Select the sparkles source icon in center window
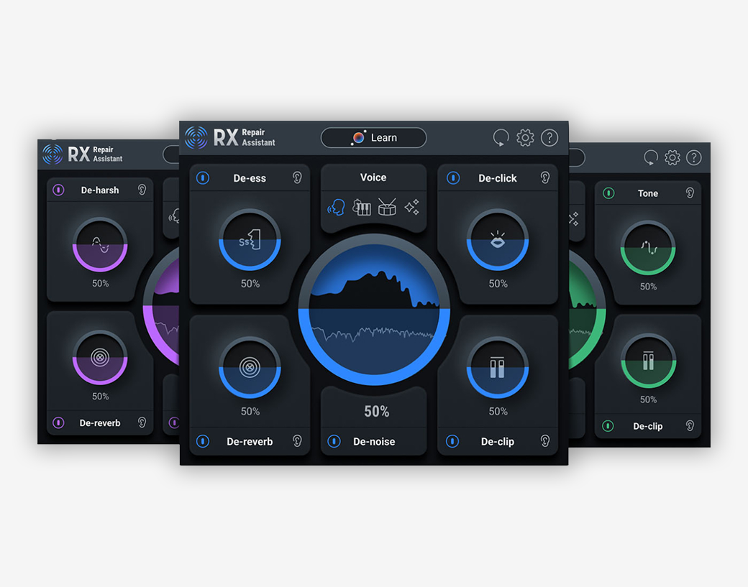748x587 pixels. coord(411,207)
